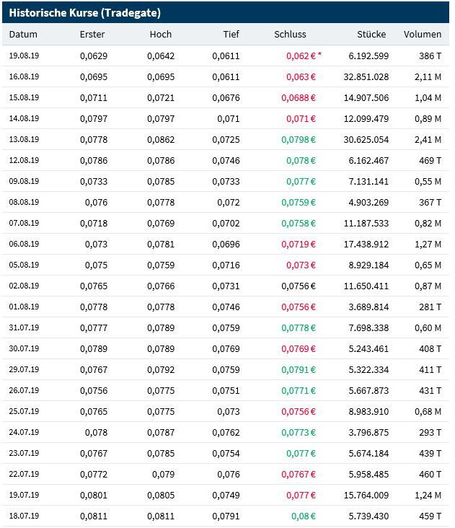Click the high value 0,0862
Viewport: 455px width, 528px height.
click(161, 139)
